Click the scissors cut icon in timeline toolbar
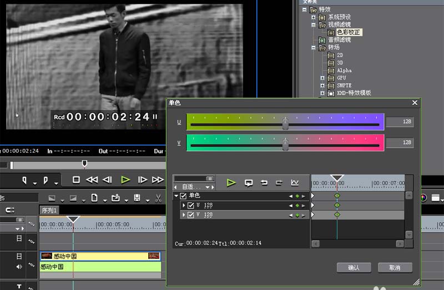Image resolution: width=444 pixels, height=290 pixels. click(x=158, y=198)
